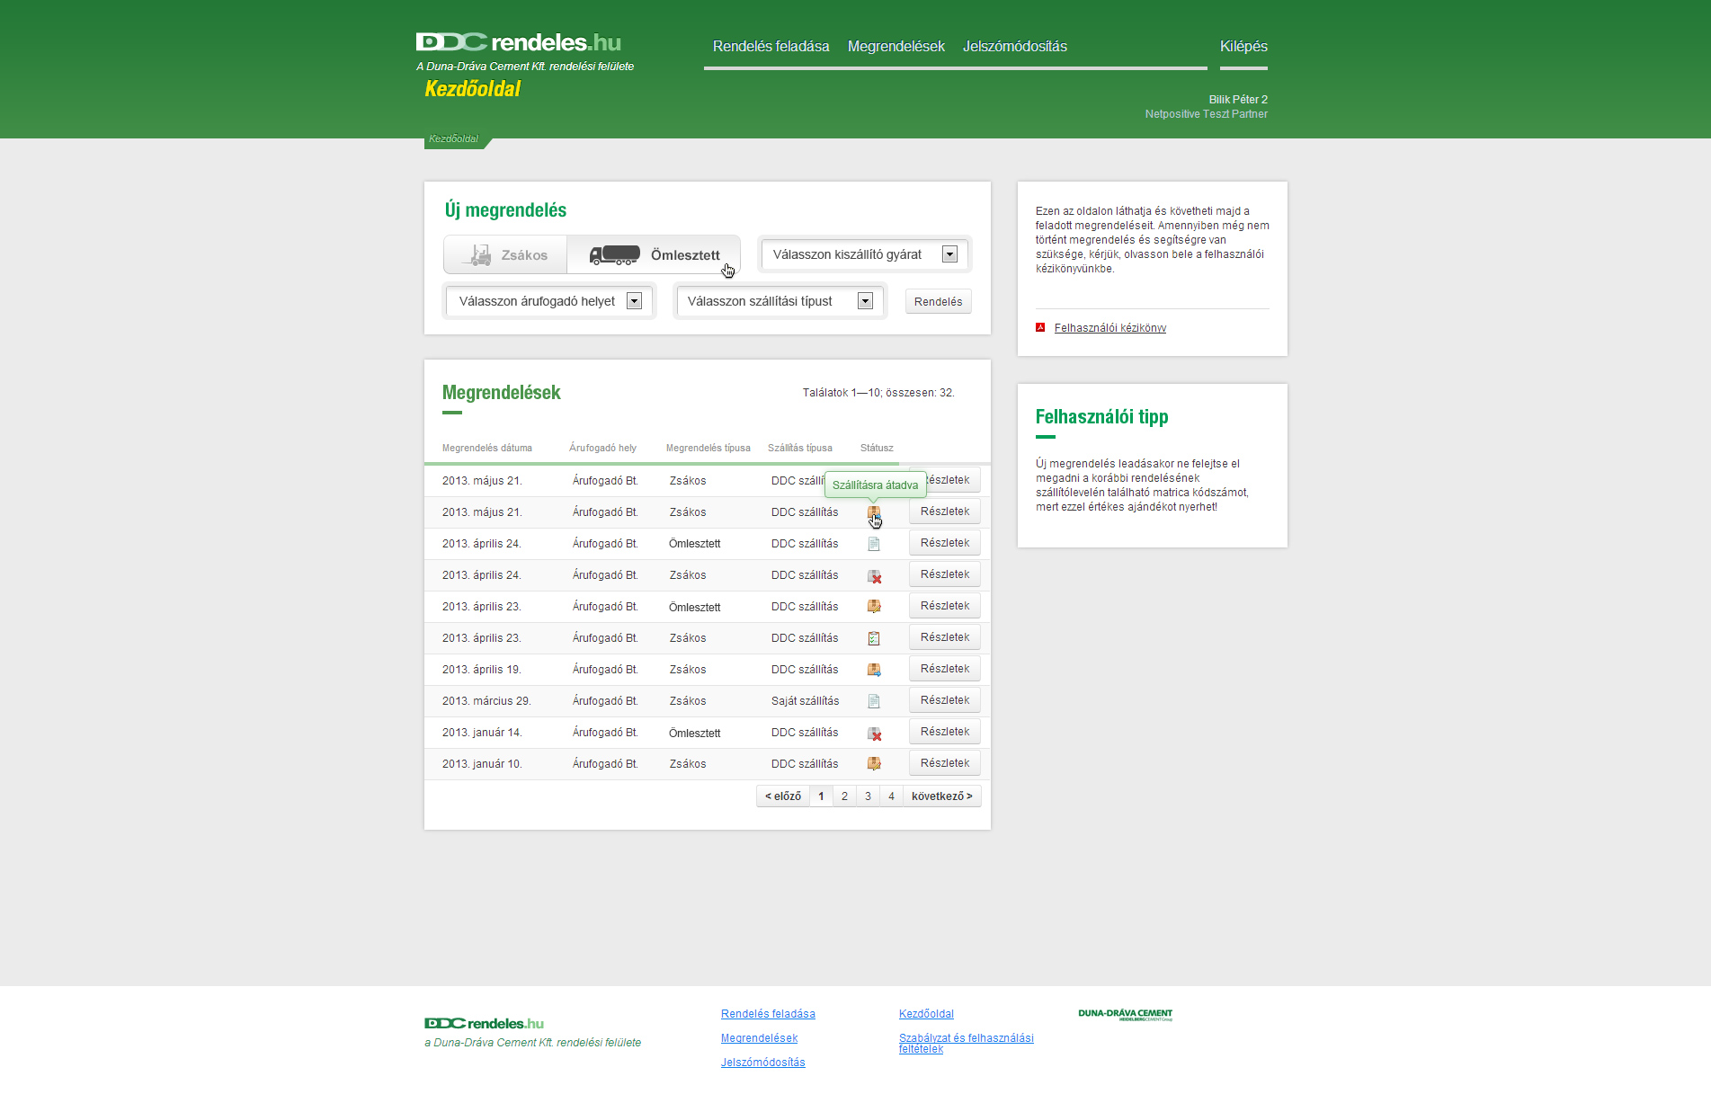This screenshot has height=1103, width=1711.
Task: Click the red PDF icon beside Felhasználói kézikönyv
Action: point(1040,327)
